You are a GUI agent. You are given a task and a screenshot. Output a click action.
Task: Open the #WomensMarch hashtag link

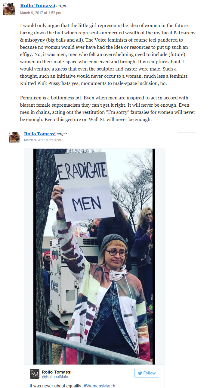pyautogui.click(x=99, y=386)
